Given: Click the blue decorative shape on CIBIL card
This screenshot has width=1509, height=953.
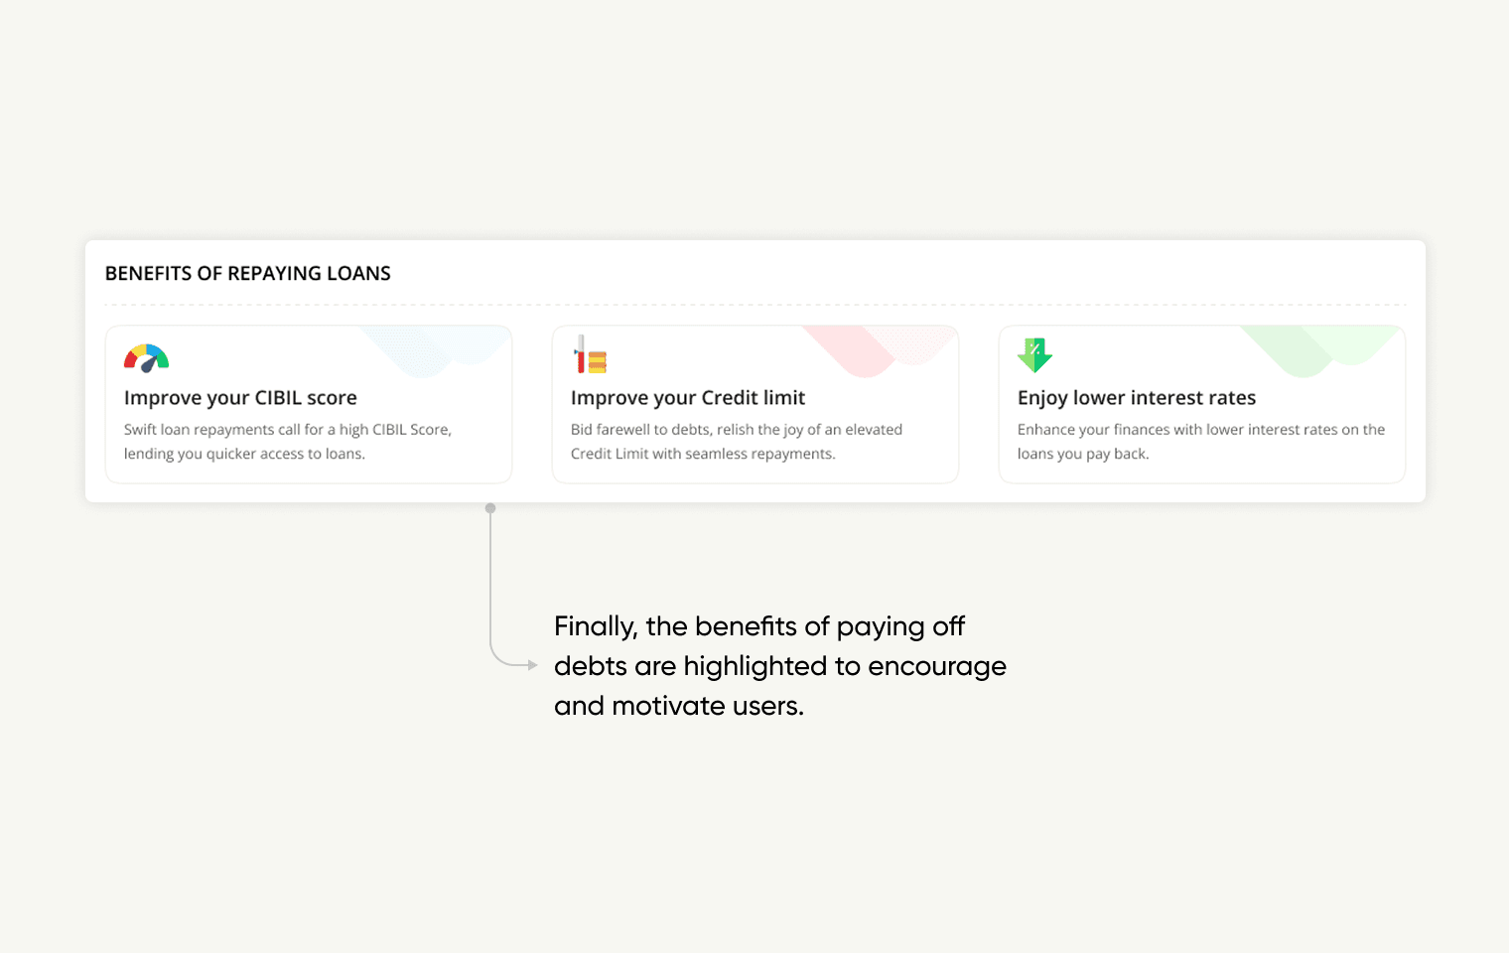Looking at the screenshot, I should (434, 350).
